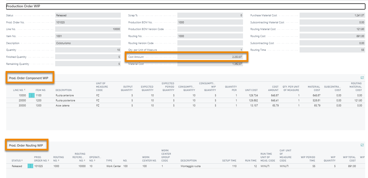The height and width of the screenshot is (178, 368).
Task: Click the WIP period time 55 cell
Action: tap(314, 166)
